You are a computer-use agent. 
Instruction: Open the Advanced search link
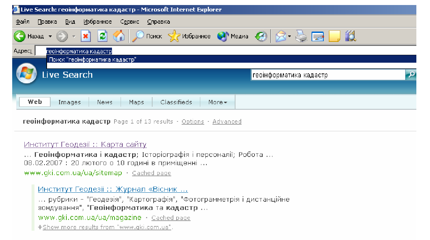(227, 121)
